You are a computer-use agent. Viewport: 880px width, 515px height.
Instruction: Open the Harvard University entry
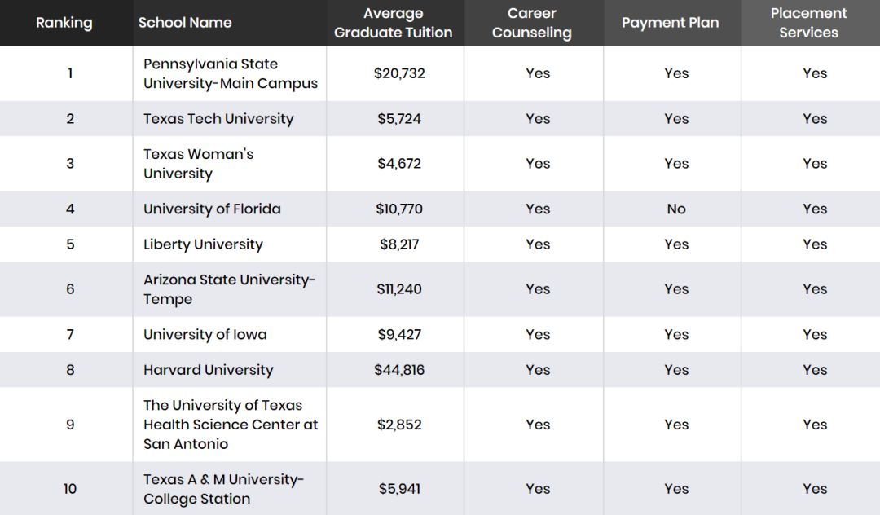click(209, 370)
